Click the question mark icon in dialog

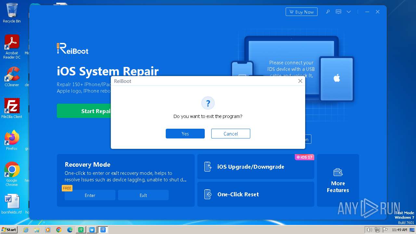click(x=208, y=103)
